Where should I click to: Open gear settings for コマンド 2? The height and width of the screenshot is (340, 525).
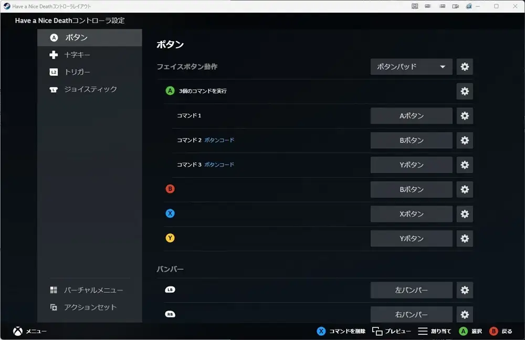(x=465, y=140)
